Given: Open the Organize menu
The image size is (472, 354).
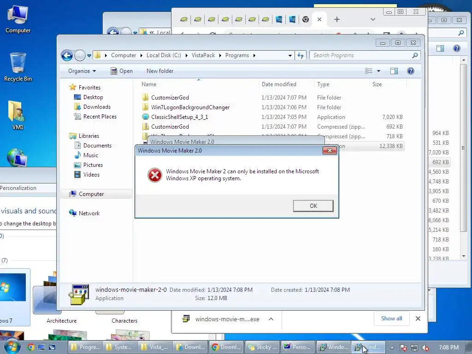Looking at the screenshot, I should [82, 71].
